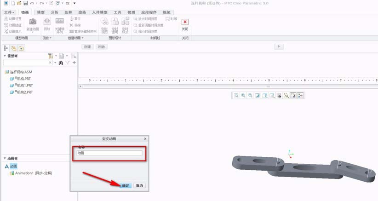Image resolution: width=378 pixels, height=201 pixels.
Task: Switch to the 工具 ribbon tab
Action: click(117, 12)
